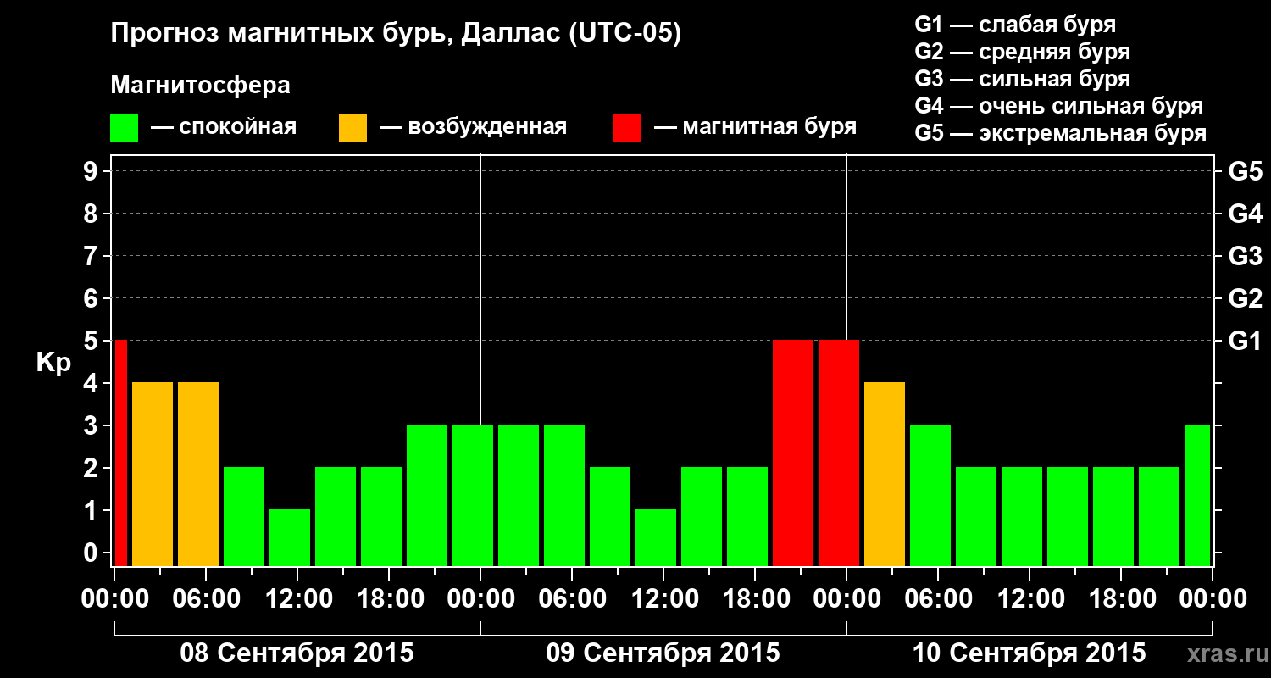This screenshot has height=678, width=1271.
Task: Click the red 'магнитная буря' legend swatch
Action: point(628,128)
